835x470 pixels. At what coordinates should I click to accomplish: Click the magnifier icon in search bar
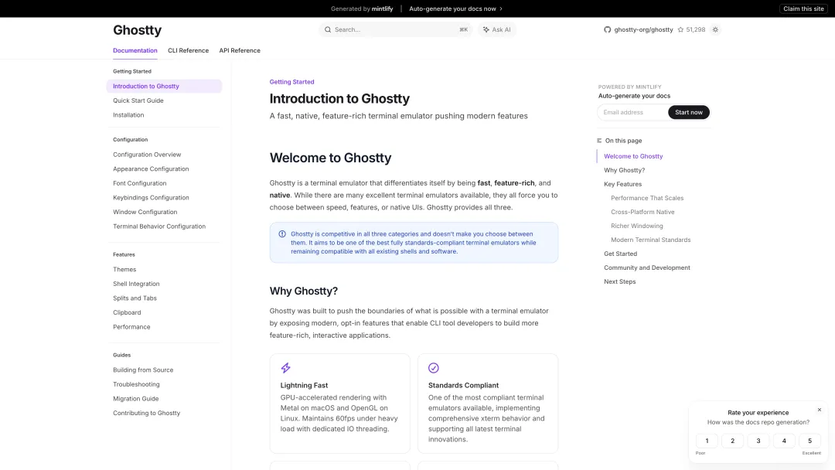[328, 30]
